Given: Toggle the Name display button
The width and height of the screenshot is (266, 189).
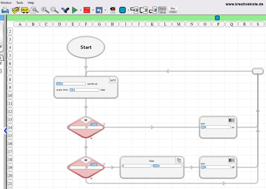Looking at the screenshot, I should (x=162, y=8).
